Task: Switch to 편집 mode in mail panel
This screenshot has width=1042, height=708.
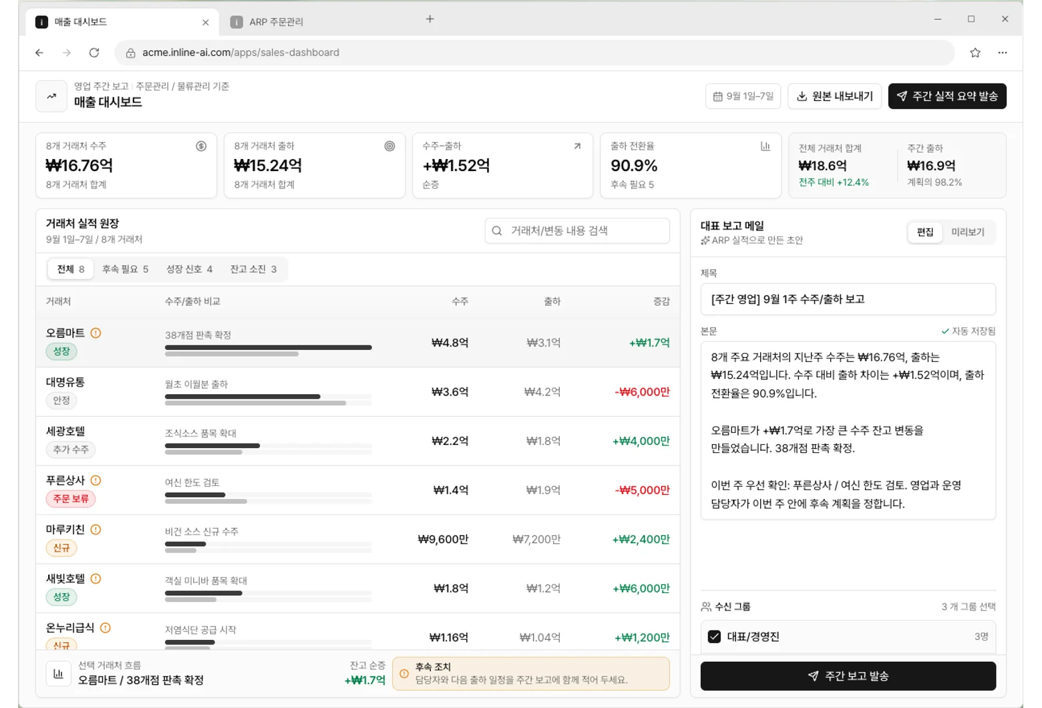Action: pyautogui.click(x=925, y=232)
